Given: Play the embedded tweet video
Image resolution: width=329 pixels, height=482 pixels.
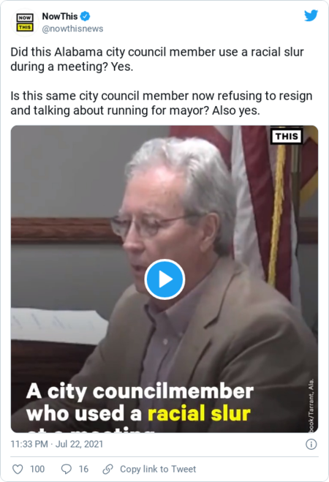Looking at the screenshot, I should point(164,279).
